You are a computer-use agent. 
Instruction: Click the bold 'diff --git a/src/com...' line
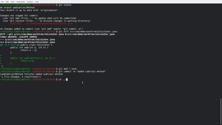[x=57, y=34]
